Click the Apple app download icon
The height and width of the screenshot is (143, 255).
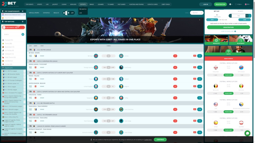pyautogui.click(x=64, y=13)
